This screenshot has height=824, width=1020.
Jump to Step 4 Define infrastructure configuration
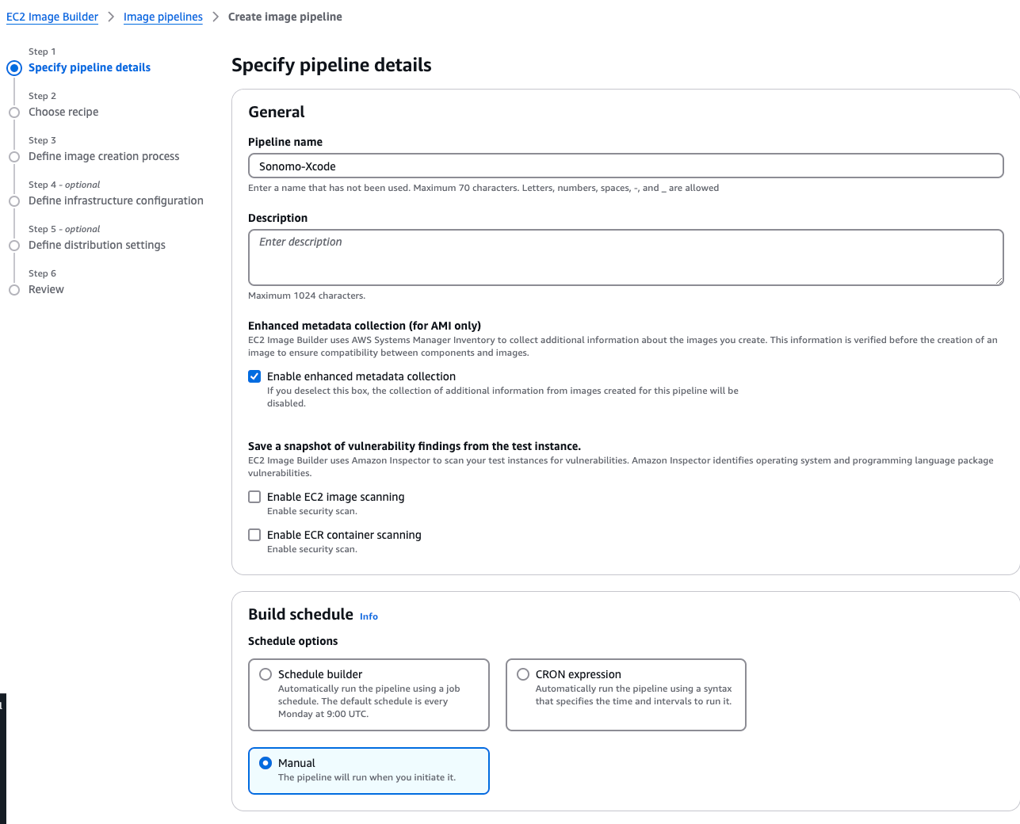click(116, 200)
